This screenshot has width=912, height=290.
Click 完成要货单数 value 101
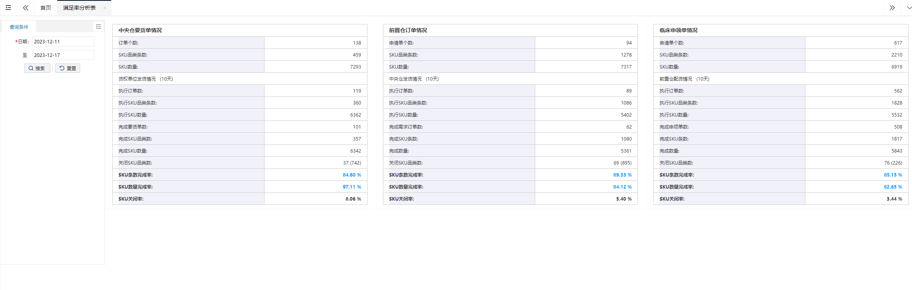[x=357, y=127]
